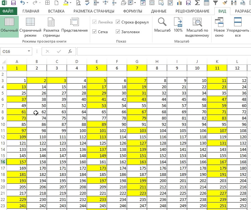Save the workbook with the floppy icon

pyautogui.click(x=13, y=3)
